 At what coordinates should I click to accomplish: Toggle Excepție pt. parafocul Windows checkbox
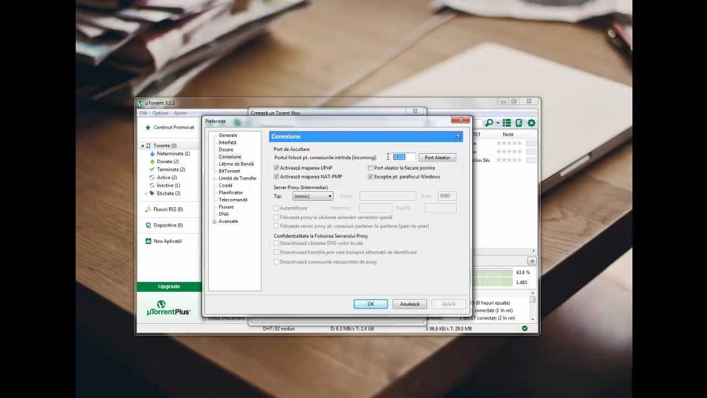point(371,177)
